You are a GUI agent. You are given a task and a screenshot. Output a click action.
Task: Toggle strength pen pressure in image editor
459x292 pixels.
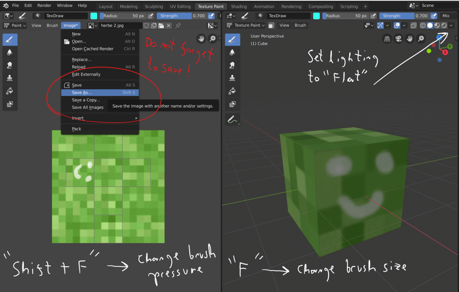tap(211, 16)
